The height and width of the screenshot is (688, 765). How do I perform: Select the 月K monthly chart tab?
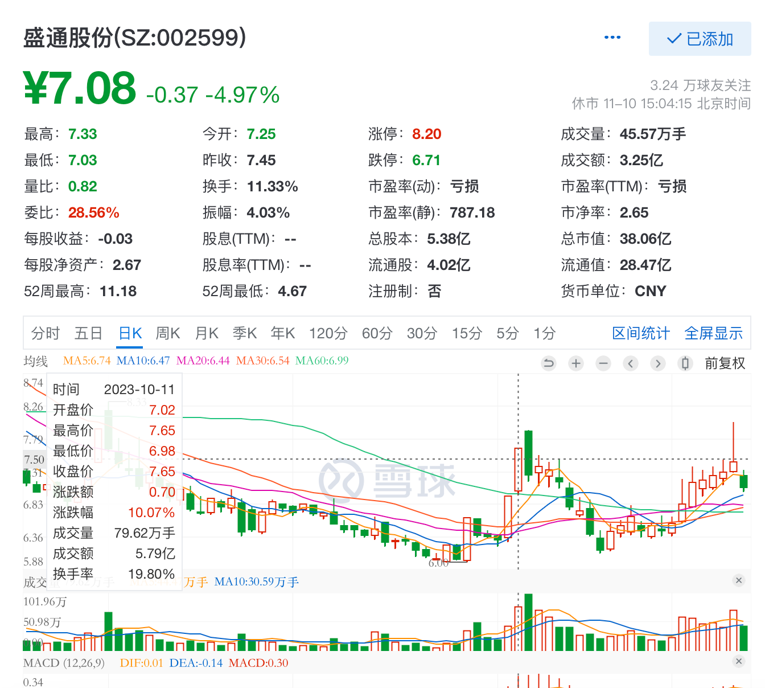(207, 333)
